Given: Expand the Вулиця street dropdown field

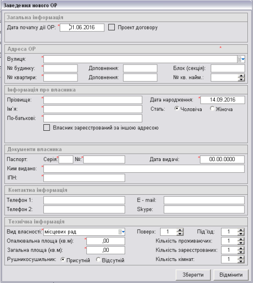Looking at the screenshot, I should 144,59.
